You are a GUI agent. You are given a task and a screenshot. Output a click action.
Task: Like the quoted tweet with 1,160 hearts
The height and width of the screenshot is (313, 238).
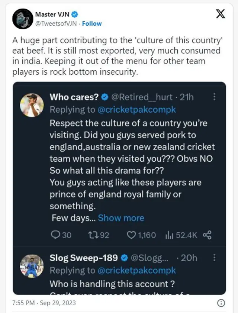click(131, 235)
